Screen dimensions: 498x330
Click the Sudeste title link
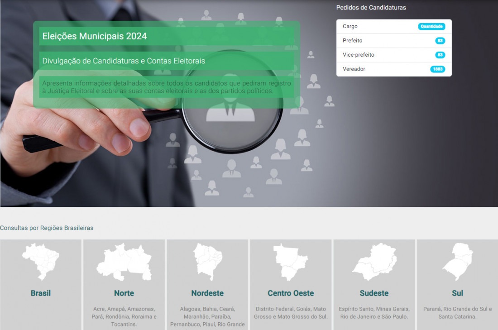point(374,293)
